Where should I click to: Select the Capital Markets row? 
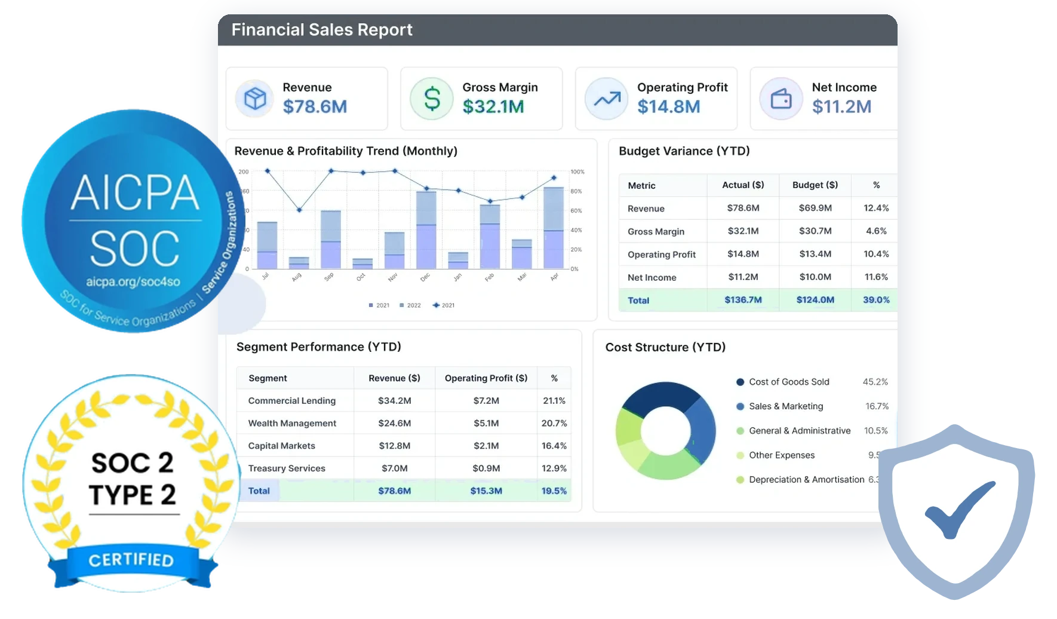point(404,446)
